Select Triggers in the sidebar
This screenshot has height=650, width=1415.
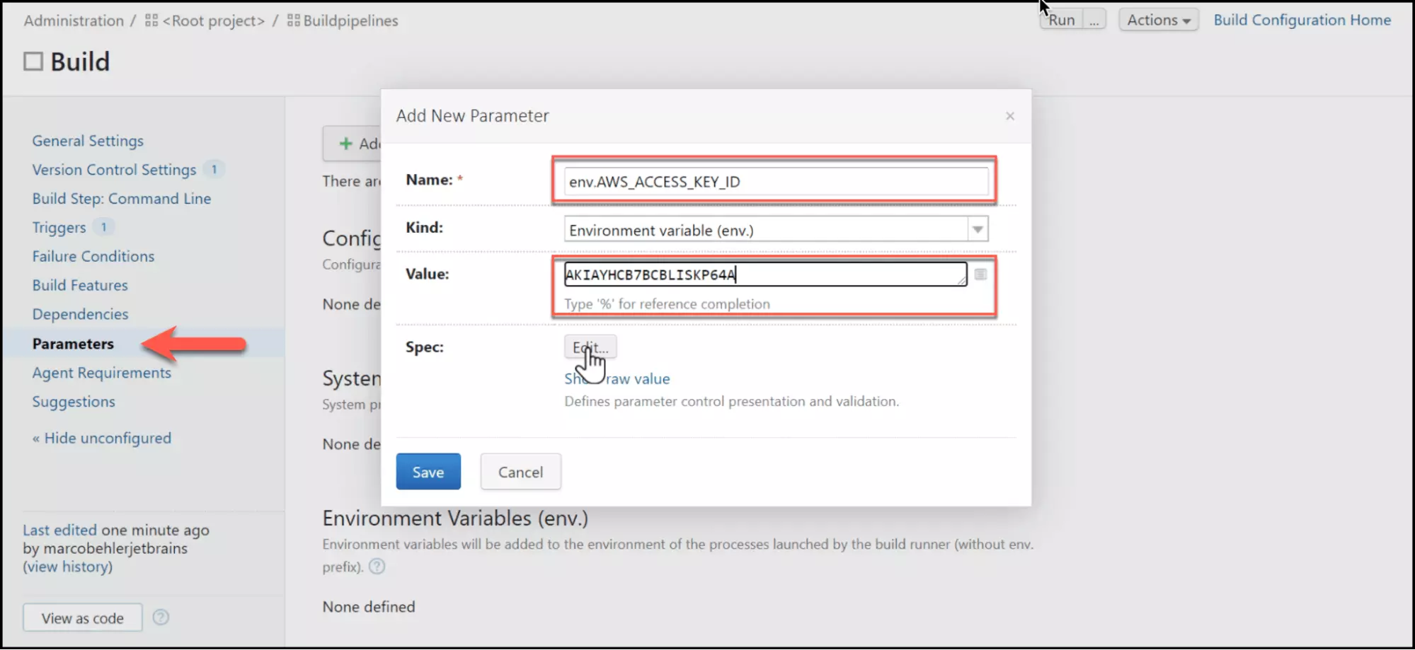59,228
